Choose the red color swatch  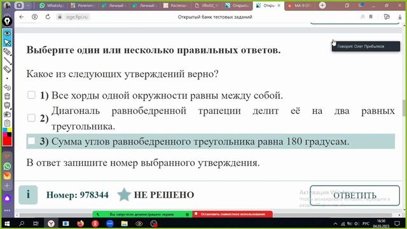pos(7,141)
